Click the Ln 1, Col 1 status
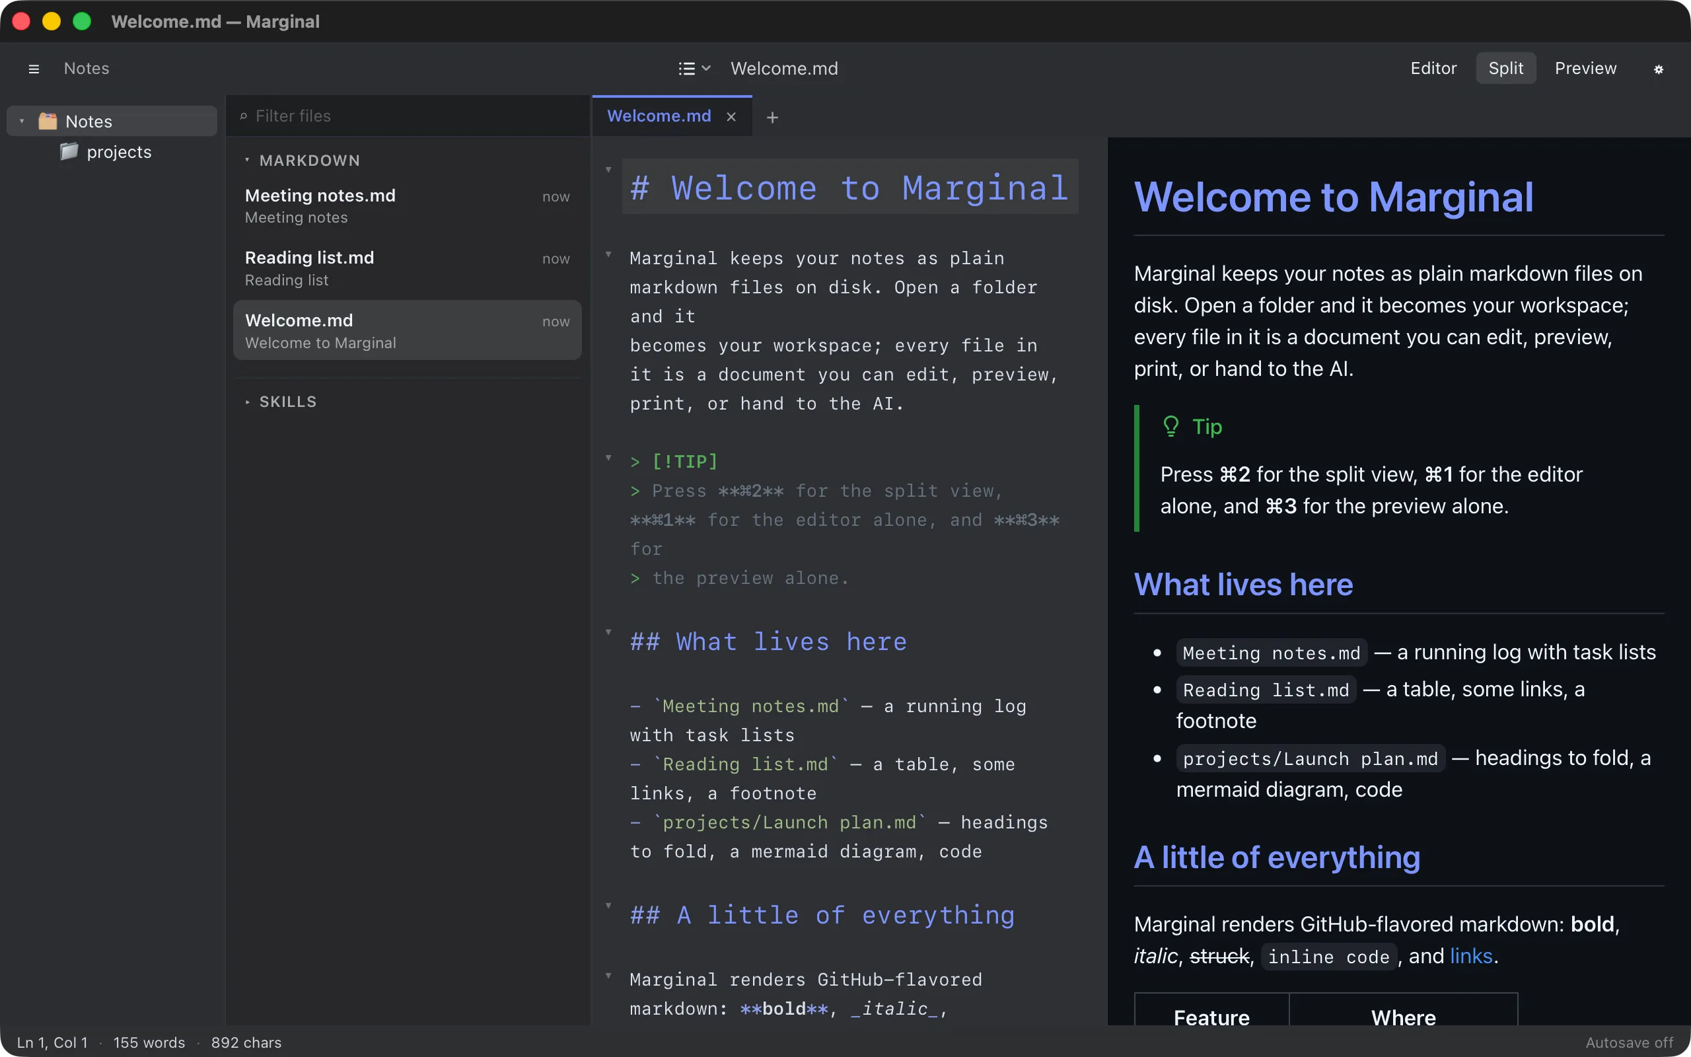Viewport: 1691px width, 1057px height. click(52, 1042)
